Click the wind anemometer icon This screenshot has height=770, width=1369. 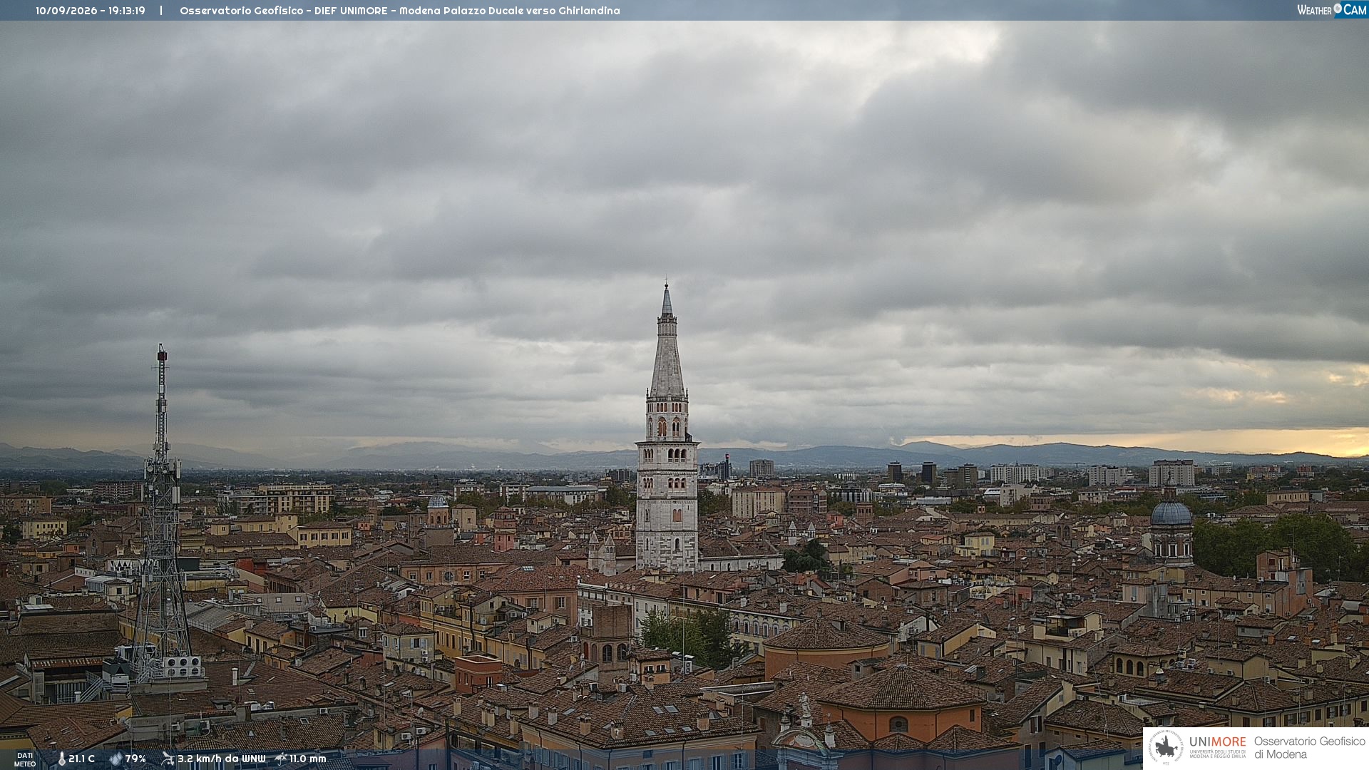[x=168, y=759]
